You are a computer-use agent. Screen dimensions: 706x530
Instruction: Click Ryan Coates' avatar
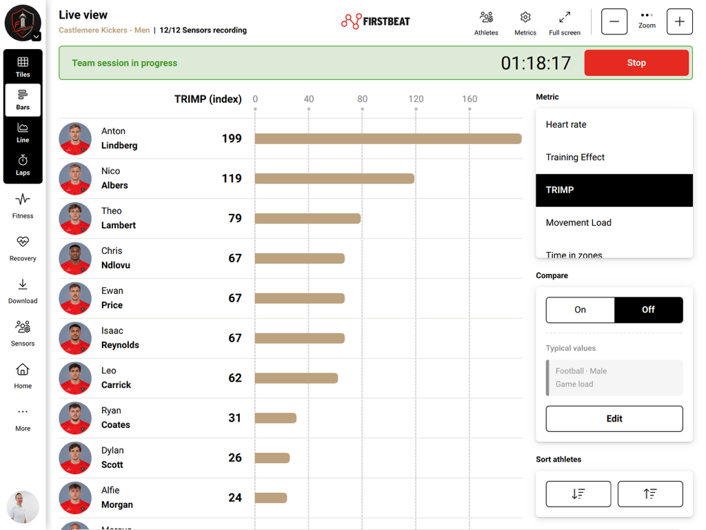click(x=75, y=418)
